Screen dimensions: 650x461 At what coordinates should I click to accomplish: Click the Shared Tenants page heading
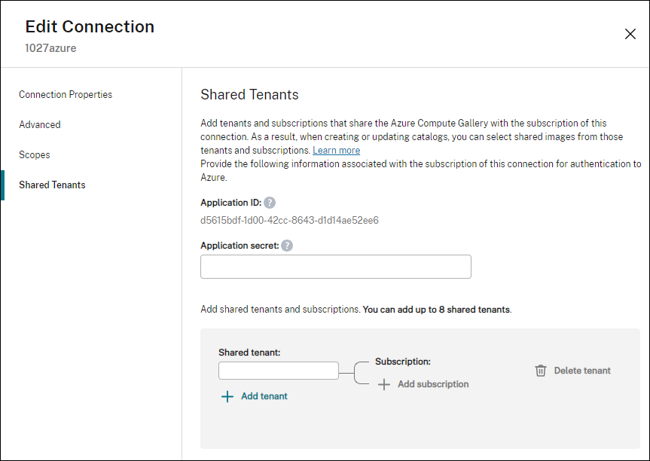point(249,95)
